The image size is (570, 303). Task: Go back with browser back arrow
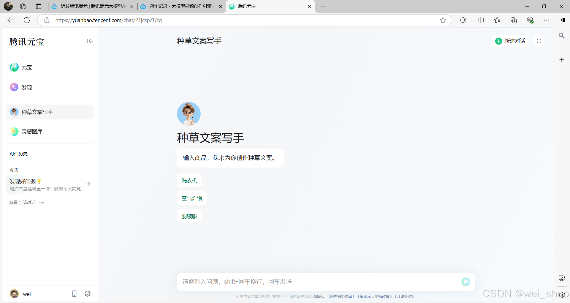point(10,20)
